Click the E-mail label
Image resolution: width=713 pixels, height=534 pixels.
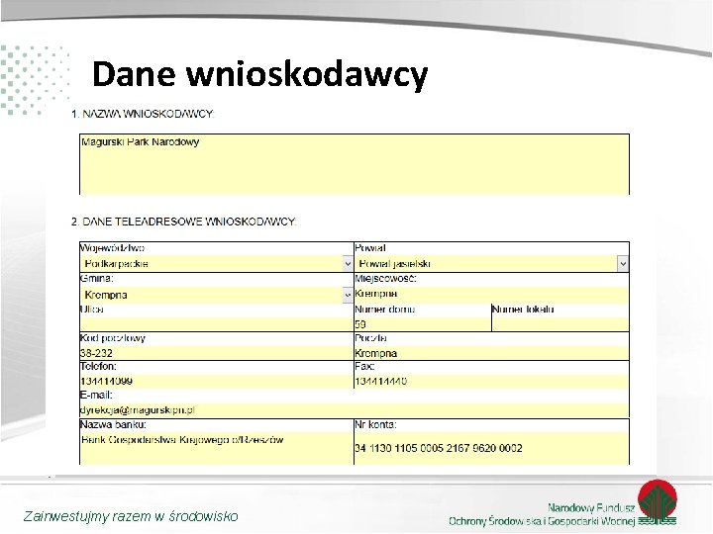tap(96, 395)
